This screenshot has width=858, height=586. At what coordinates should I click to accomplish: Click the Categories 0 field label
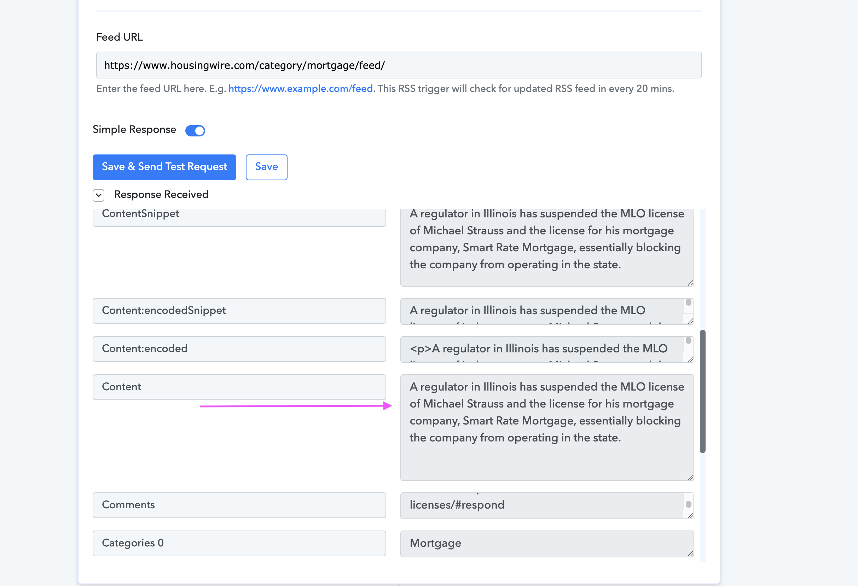click(x=239, y=543)
